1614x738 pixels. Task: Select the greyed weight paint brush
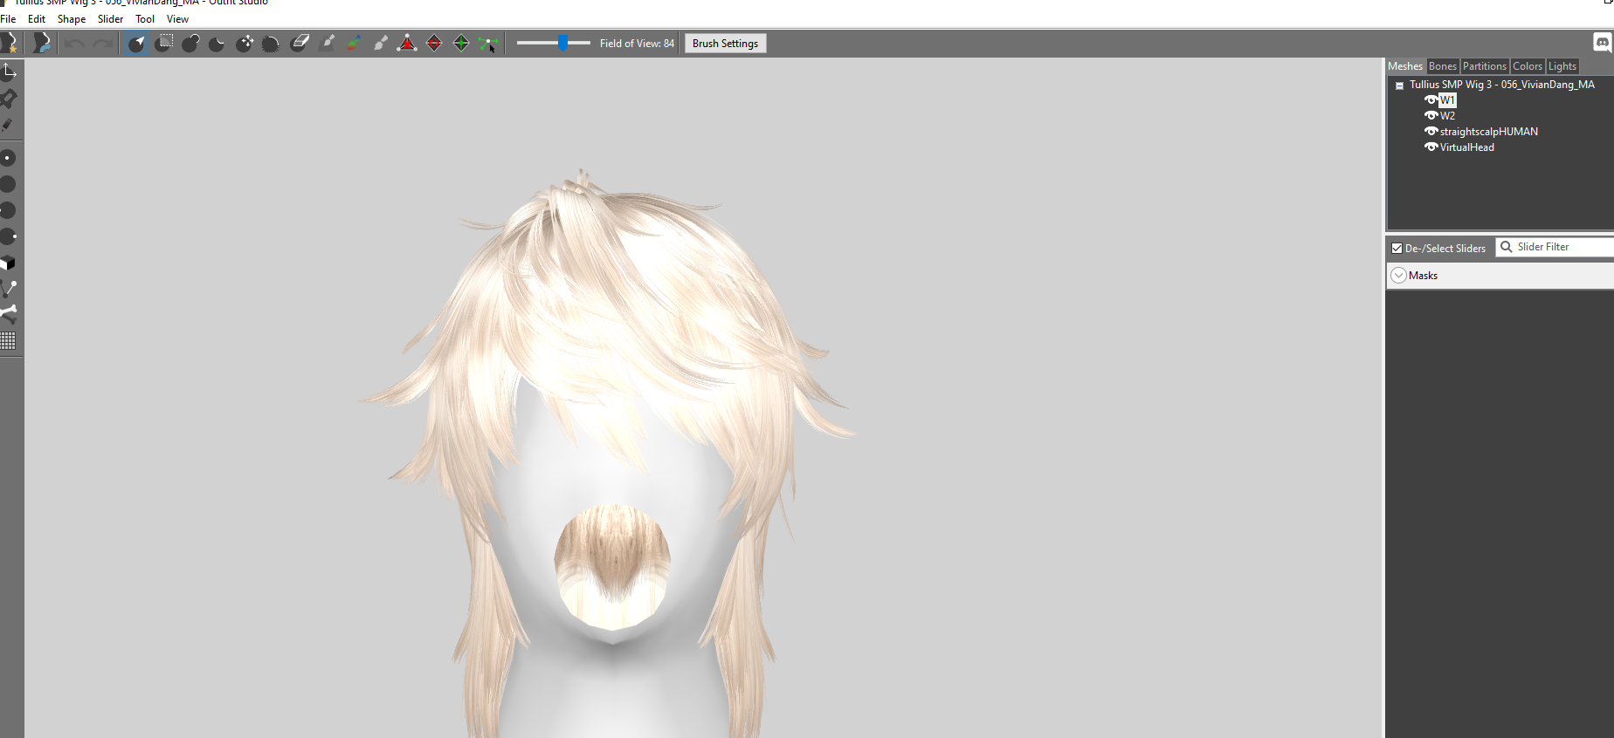coord(327,43)
